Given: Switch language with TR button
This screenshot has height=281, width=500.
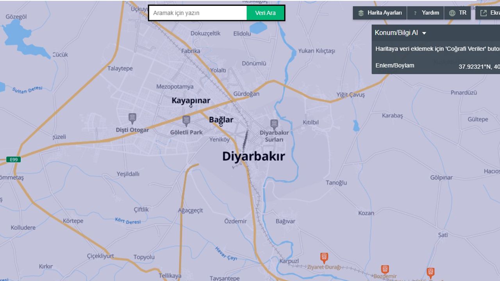Looking at the screenshot, I should coord(458,13).
